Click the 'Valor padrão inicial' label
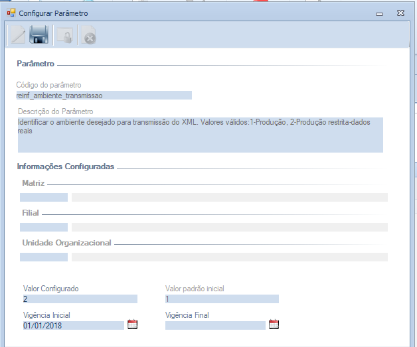 coord(195,289)
